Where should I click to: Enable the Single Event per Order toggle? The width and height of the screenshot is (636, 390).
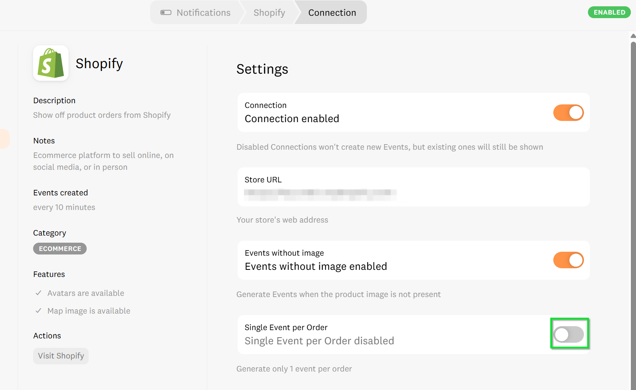click(569, 335)
